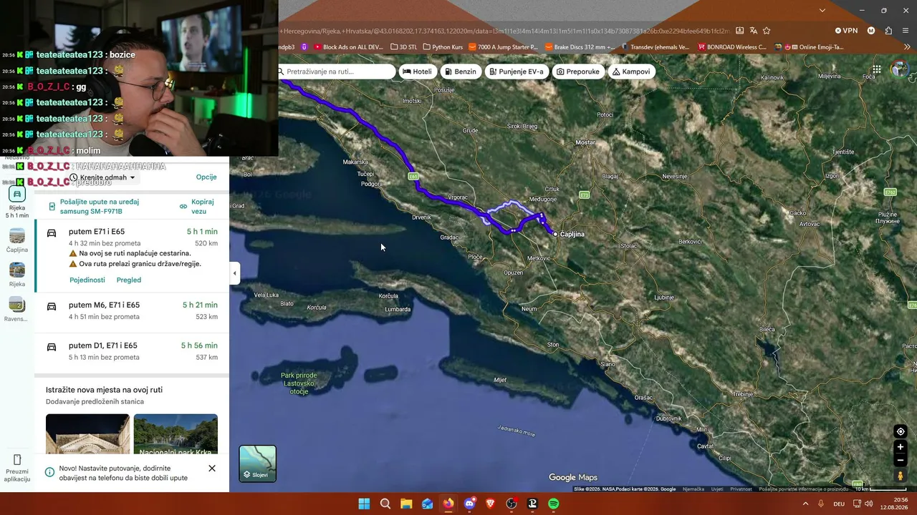Open Discord from the taskbar

(469, 504)
